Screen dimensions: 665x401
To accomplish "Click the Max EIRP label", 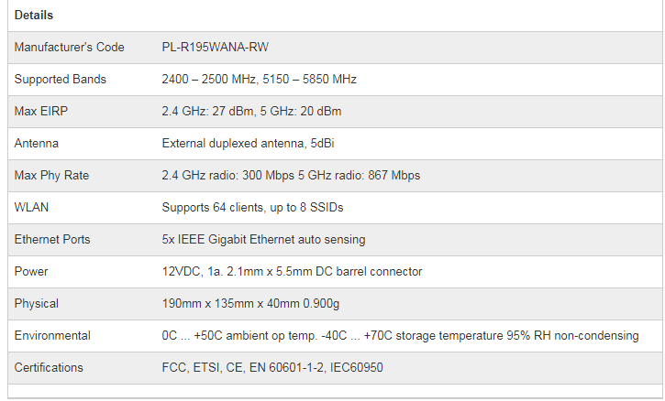I will click(41, 112).
